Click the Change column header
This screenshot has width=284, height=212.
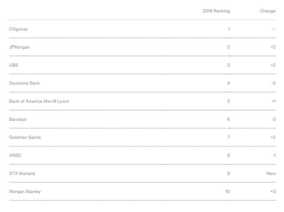tap(268, 11)
